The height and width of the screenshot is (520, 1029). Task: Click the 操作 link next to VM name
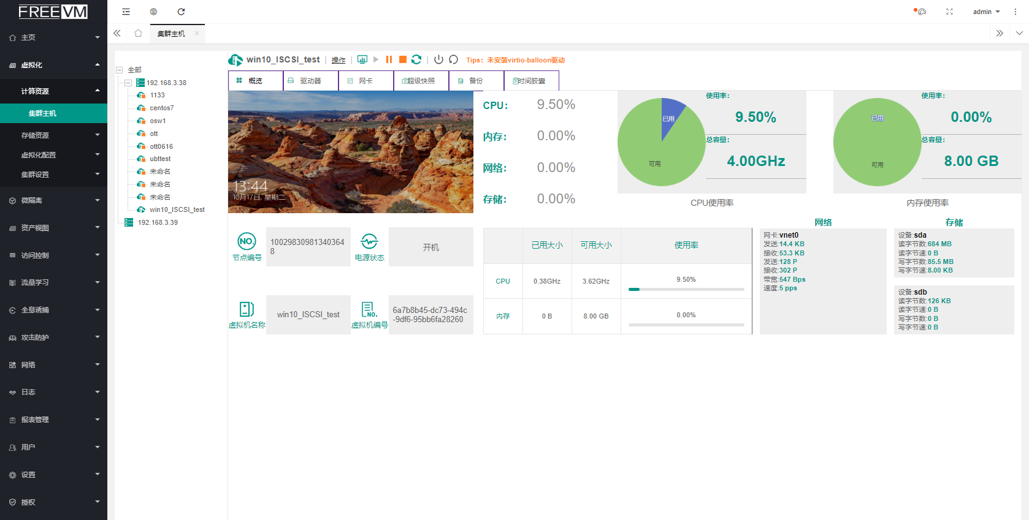coord(339,60)
